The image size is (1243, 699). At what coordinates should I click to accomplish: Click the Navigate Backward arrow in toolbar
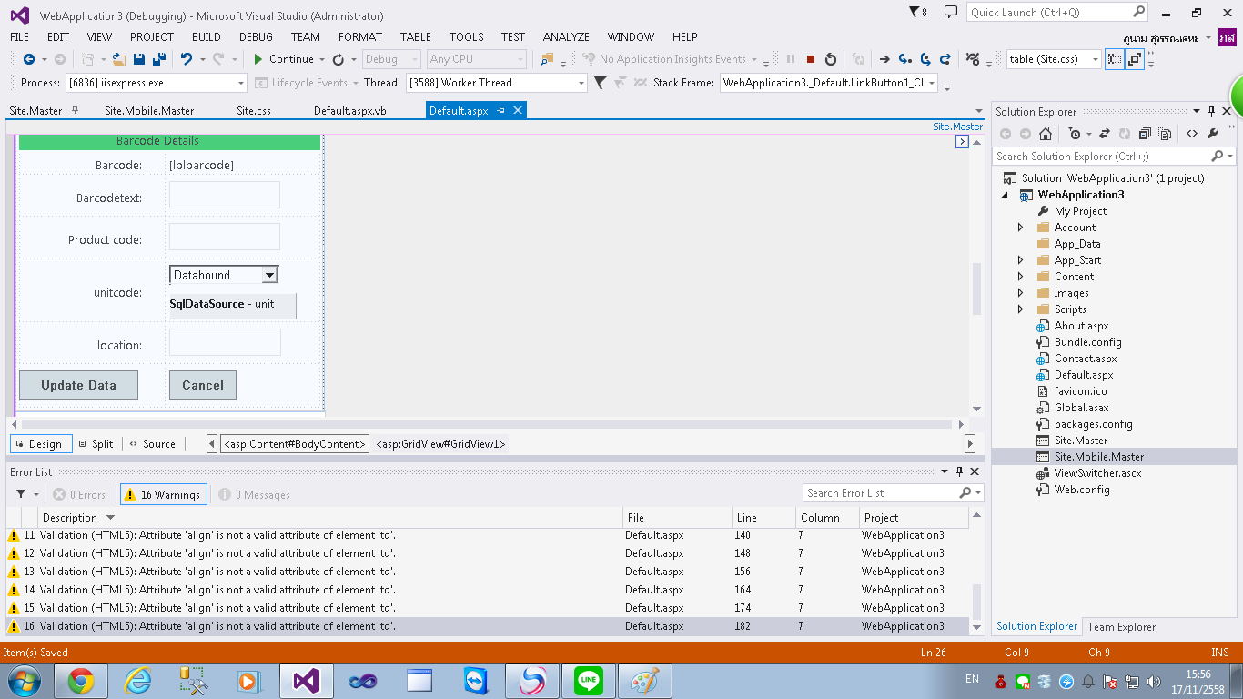point(28,59)
